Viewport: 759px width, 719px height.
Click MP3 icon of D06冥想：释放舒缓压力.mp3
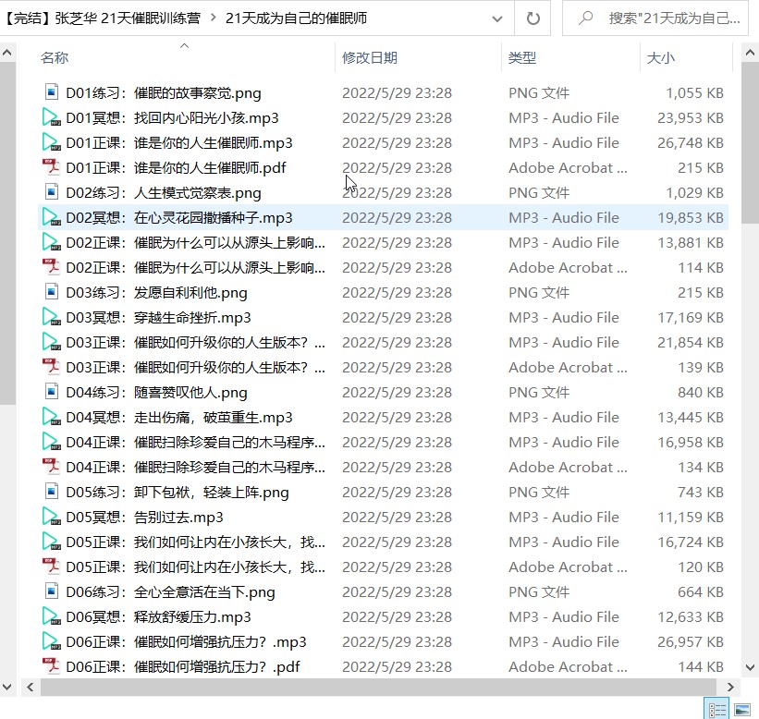52,616
